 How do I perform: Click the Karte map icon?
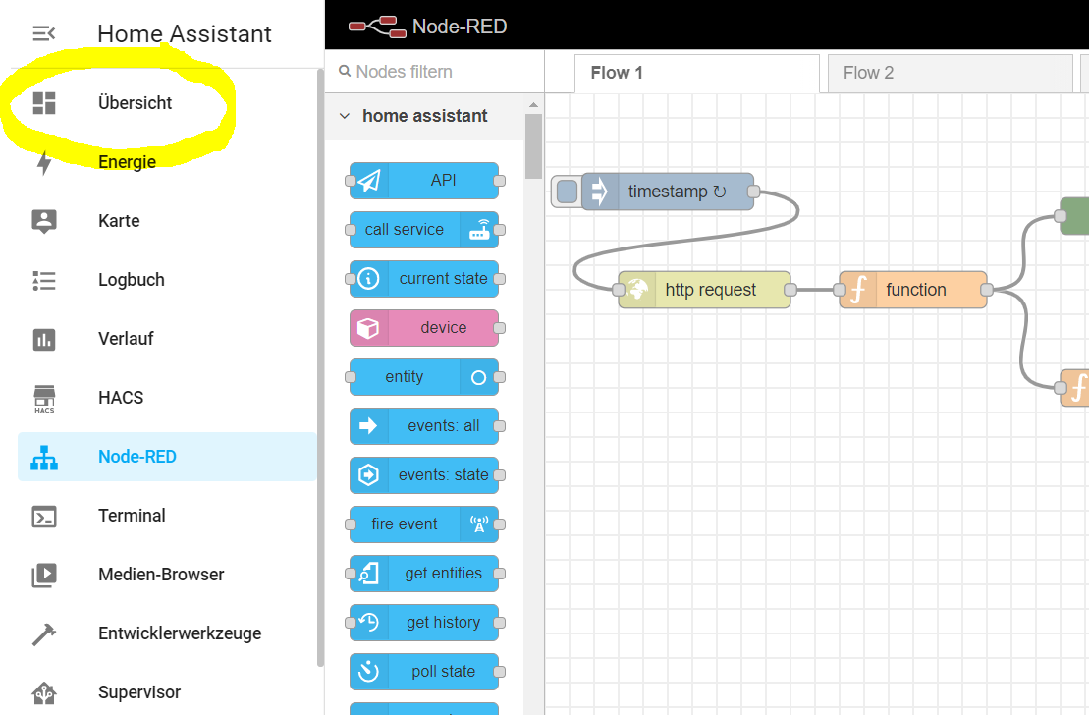click(44, 221)
